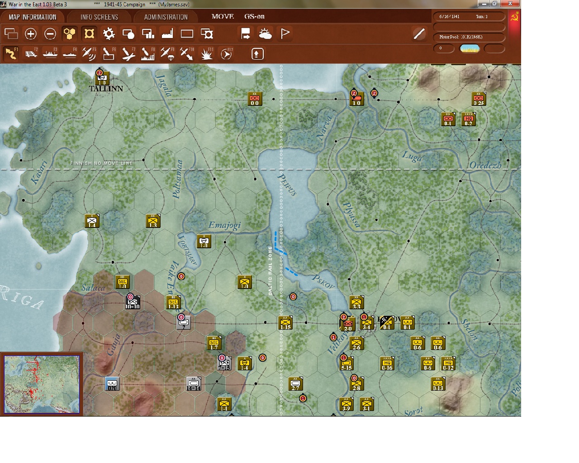Select the unit counter labeled 0-13
The image size is (579, 463).
coord(438,384)
